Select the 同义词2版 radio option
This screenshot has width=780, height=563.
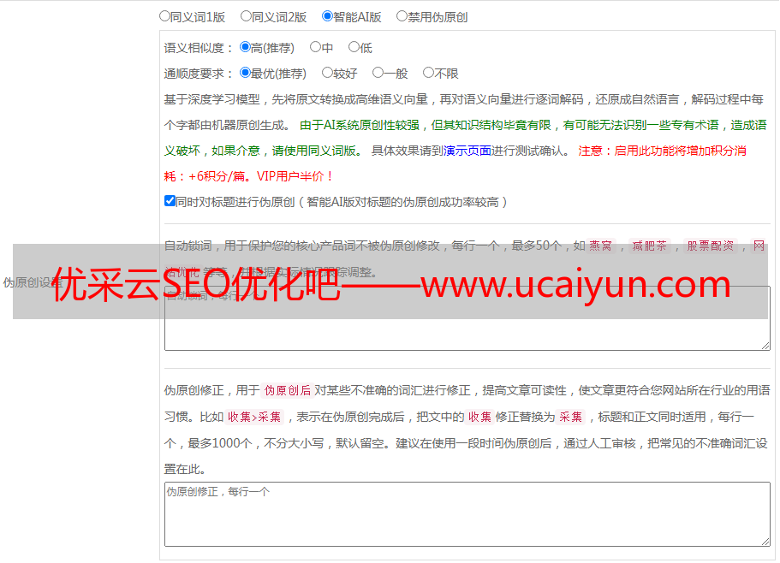tap(246, 16)
